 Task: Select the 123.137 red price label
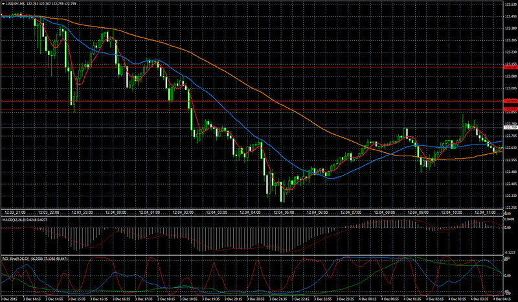pos(510,67)
